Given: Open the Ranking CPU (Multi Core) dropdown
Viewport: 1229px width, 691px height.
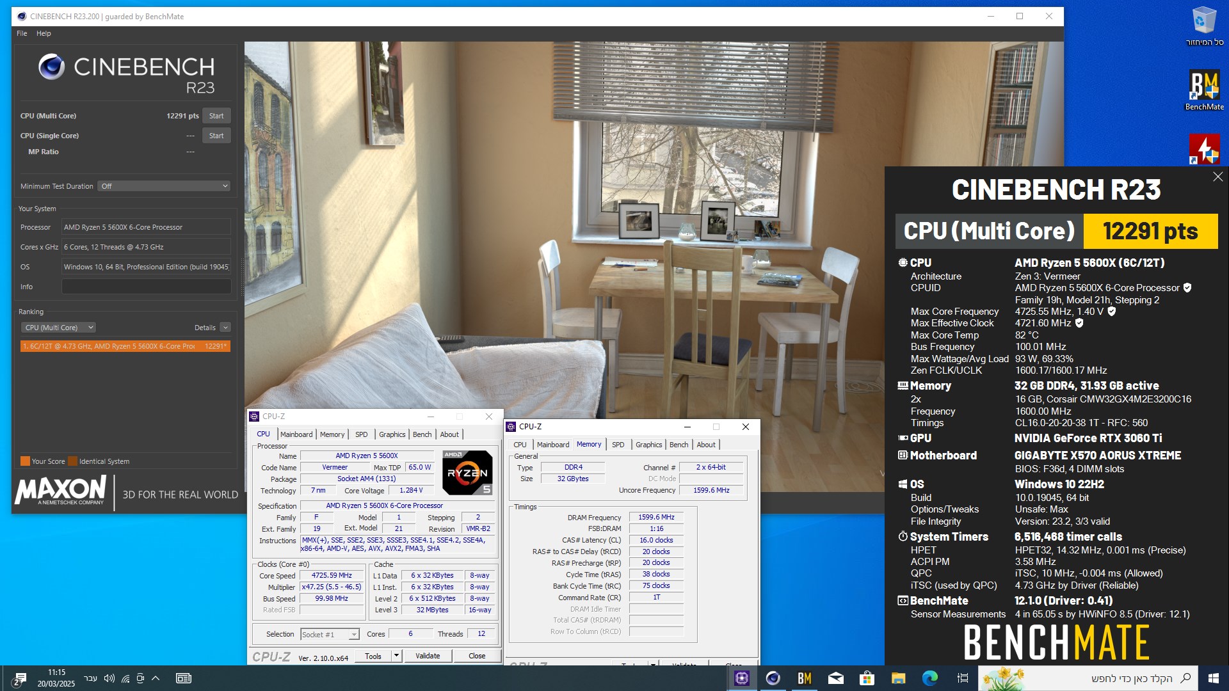Looking at the screenshot, I should click(x=59, y=328).
